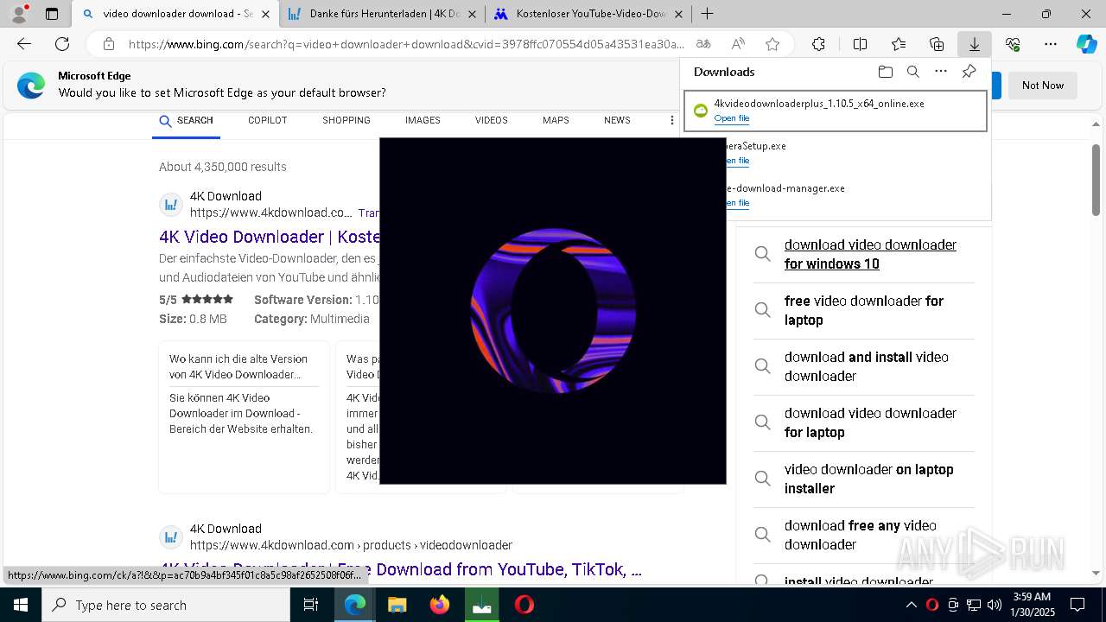Launch the Copilot sidebar icon

(1086, 44)
